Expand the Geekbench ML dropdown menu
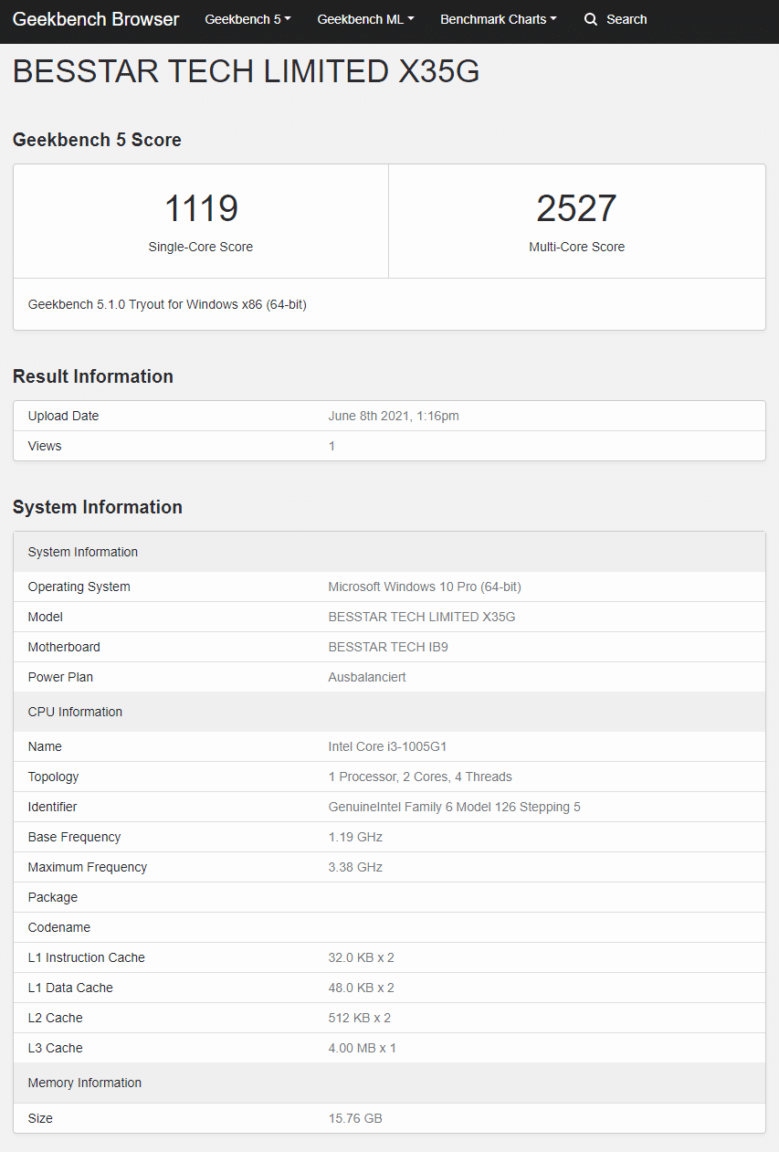The width and height of the screenshot is (779, 1152). 365,19
